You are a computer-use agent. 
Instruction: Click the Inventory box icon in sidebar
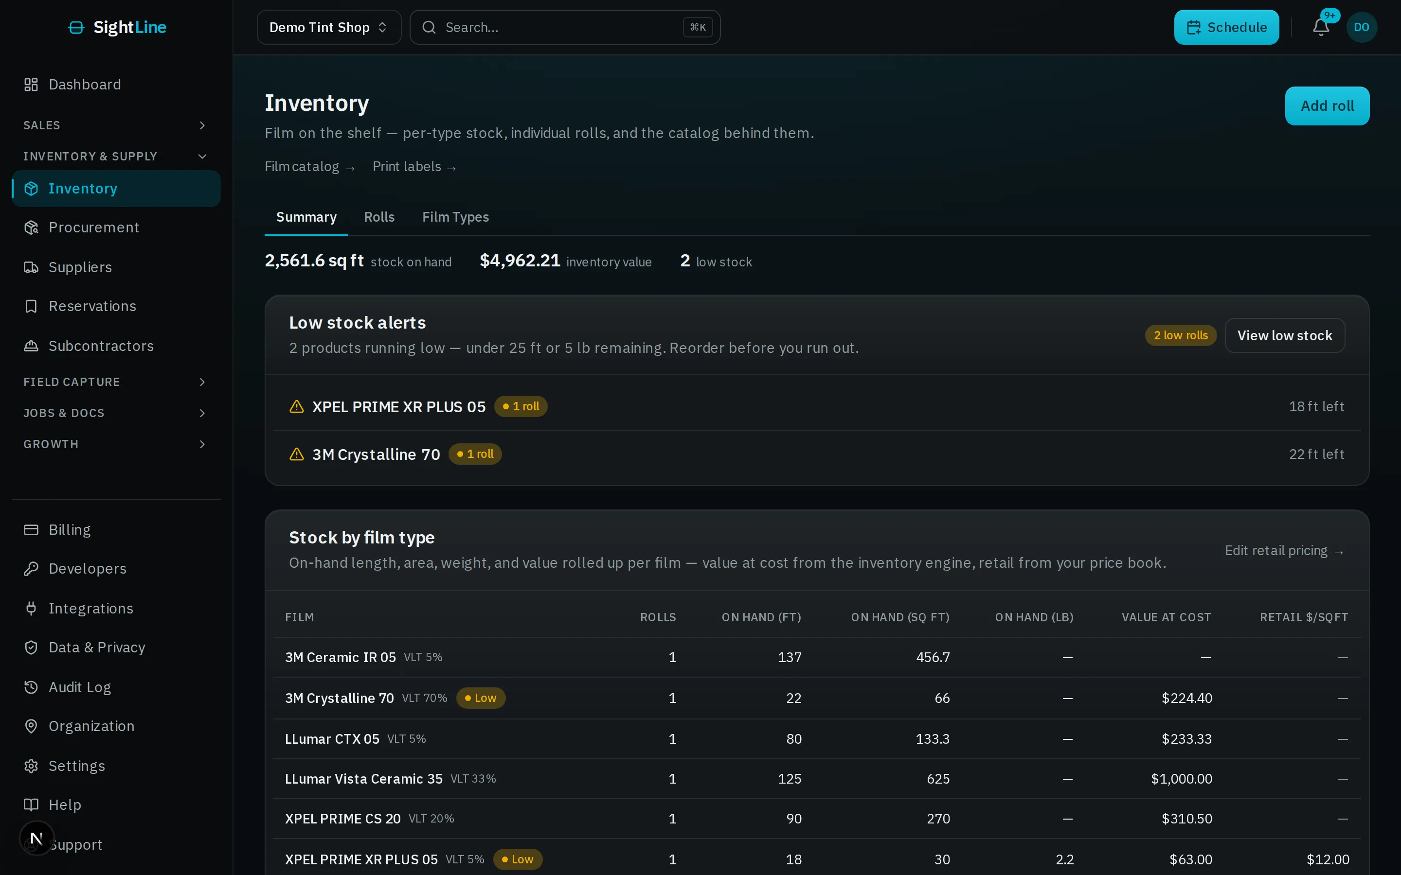(x=31, y=189)
